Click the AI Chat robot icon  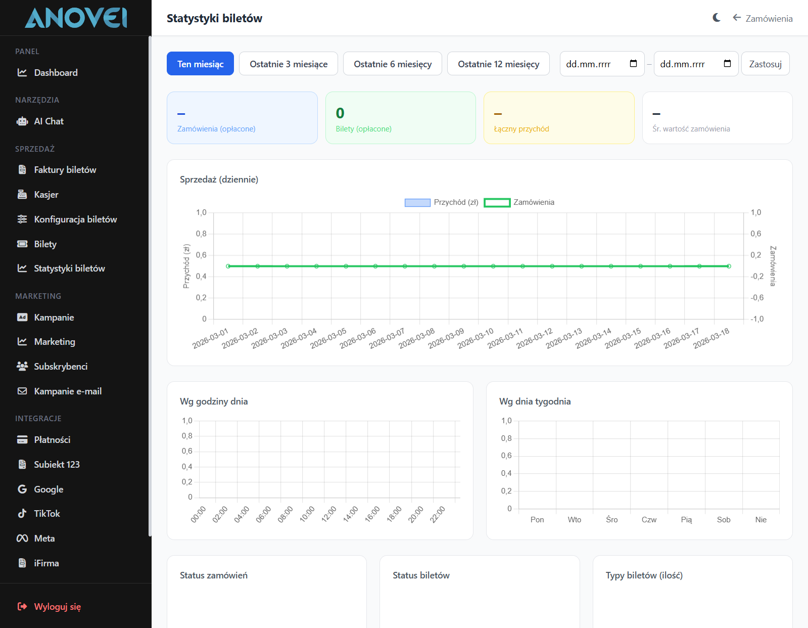(x=22, y=121)
